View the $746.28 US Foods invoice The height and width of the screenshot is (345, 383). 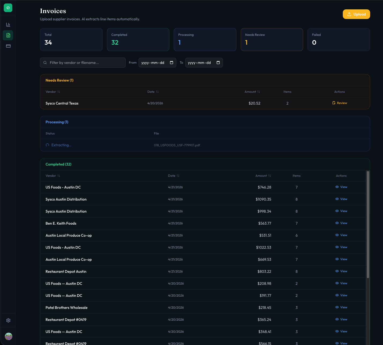[341, 187]
